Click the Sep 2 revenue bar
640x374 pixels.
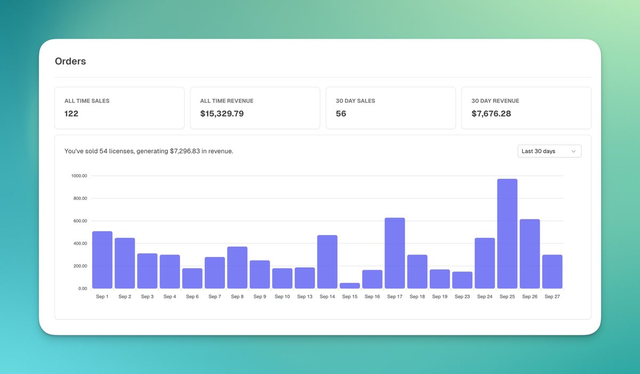point(125,263)
